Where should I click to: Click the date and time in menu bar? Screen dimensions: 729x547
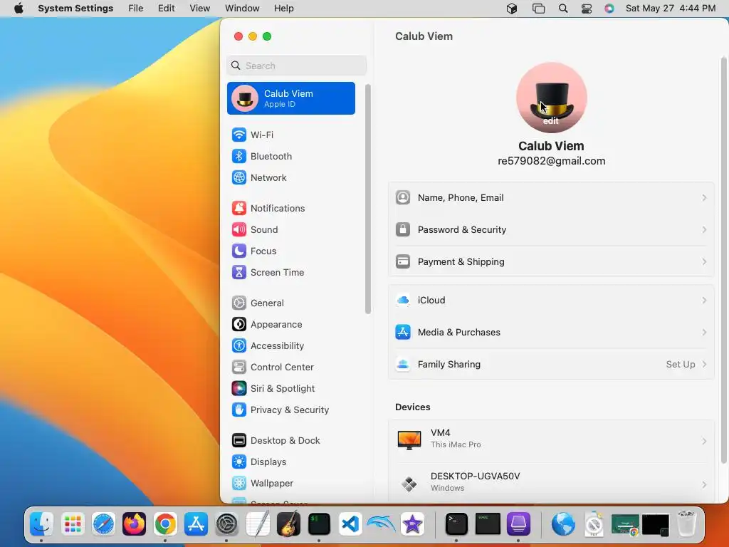pyautogui.click(x=671, y=9)
